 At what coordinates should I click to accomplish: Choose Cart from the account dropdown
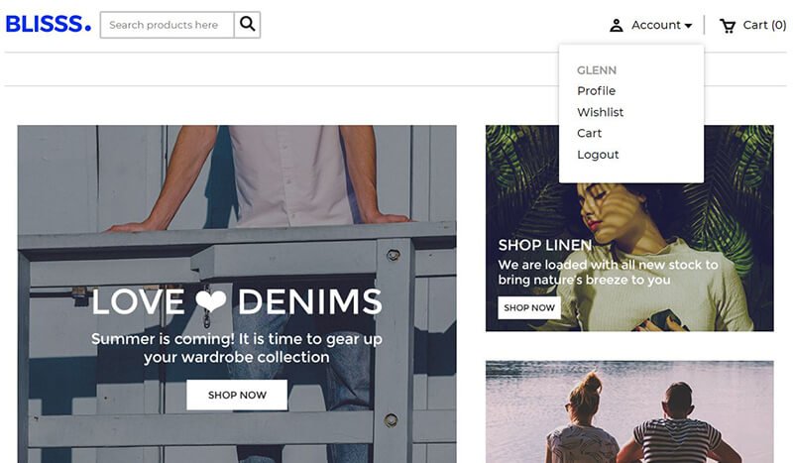(x=589, y=133)
